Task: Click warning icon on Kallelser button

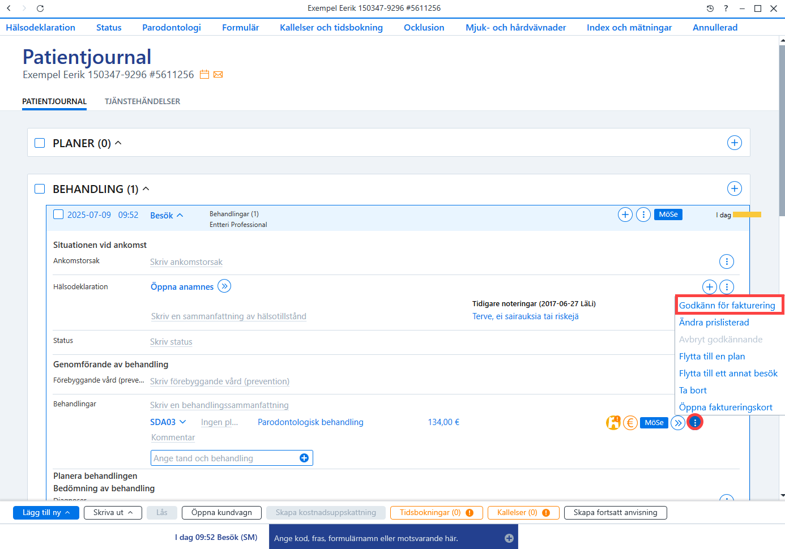Action: [x=546, y=513]
